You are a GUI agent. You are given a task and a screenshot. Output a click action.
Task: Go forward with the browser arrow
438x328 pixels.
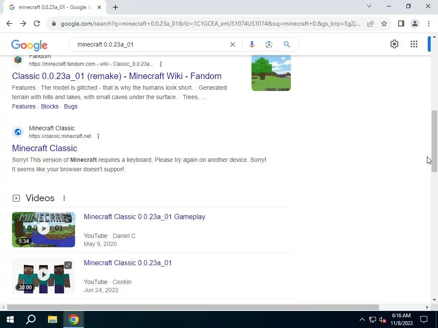(23, 24)
